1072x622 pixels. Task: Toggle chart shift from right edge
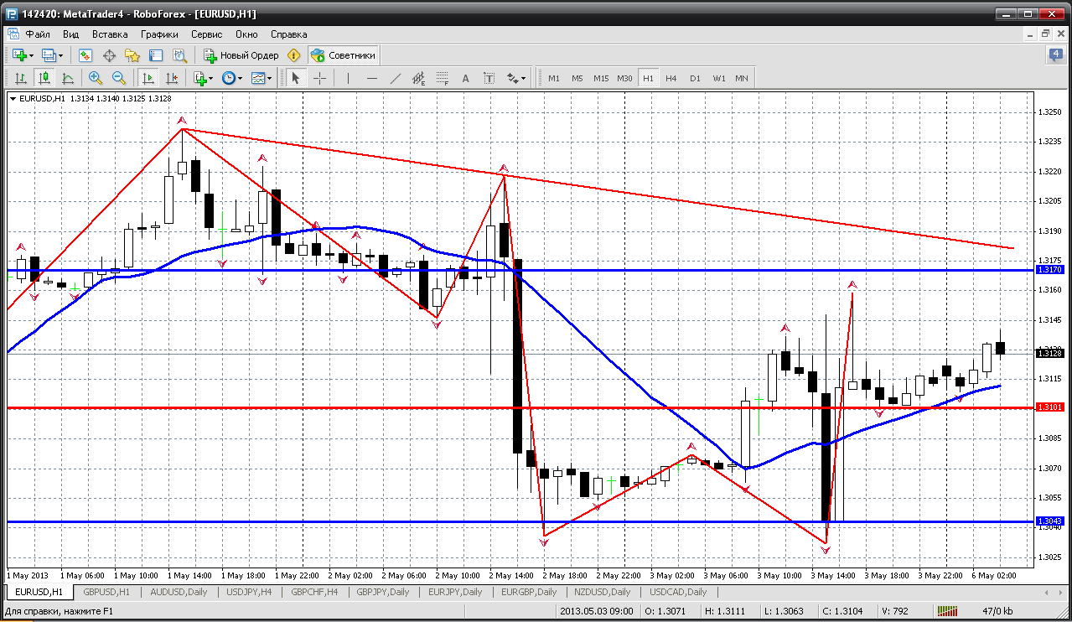coord(172,78)
